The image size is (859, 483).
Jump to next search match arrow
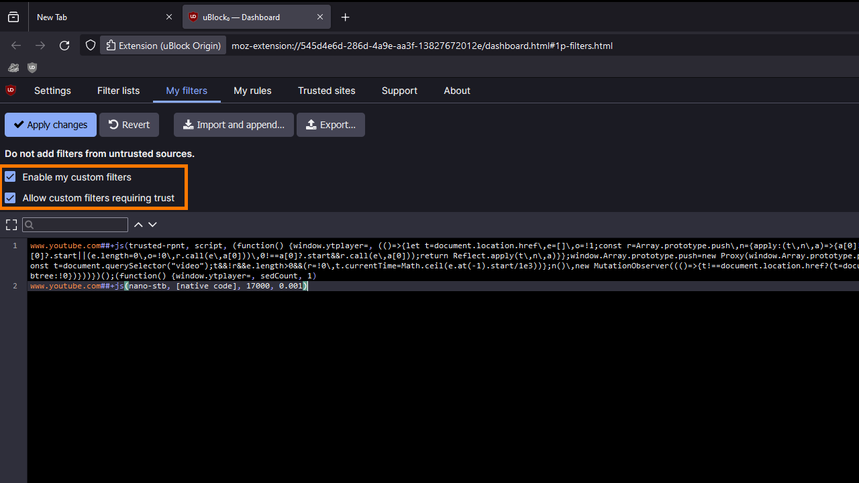pyautogui.click(x=152, y=225)
